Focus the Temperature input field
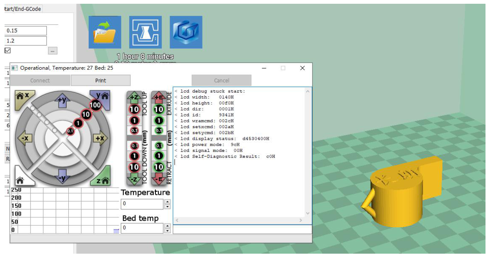The height and width of the screenshot is (257, 488). point(142,204)
